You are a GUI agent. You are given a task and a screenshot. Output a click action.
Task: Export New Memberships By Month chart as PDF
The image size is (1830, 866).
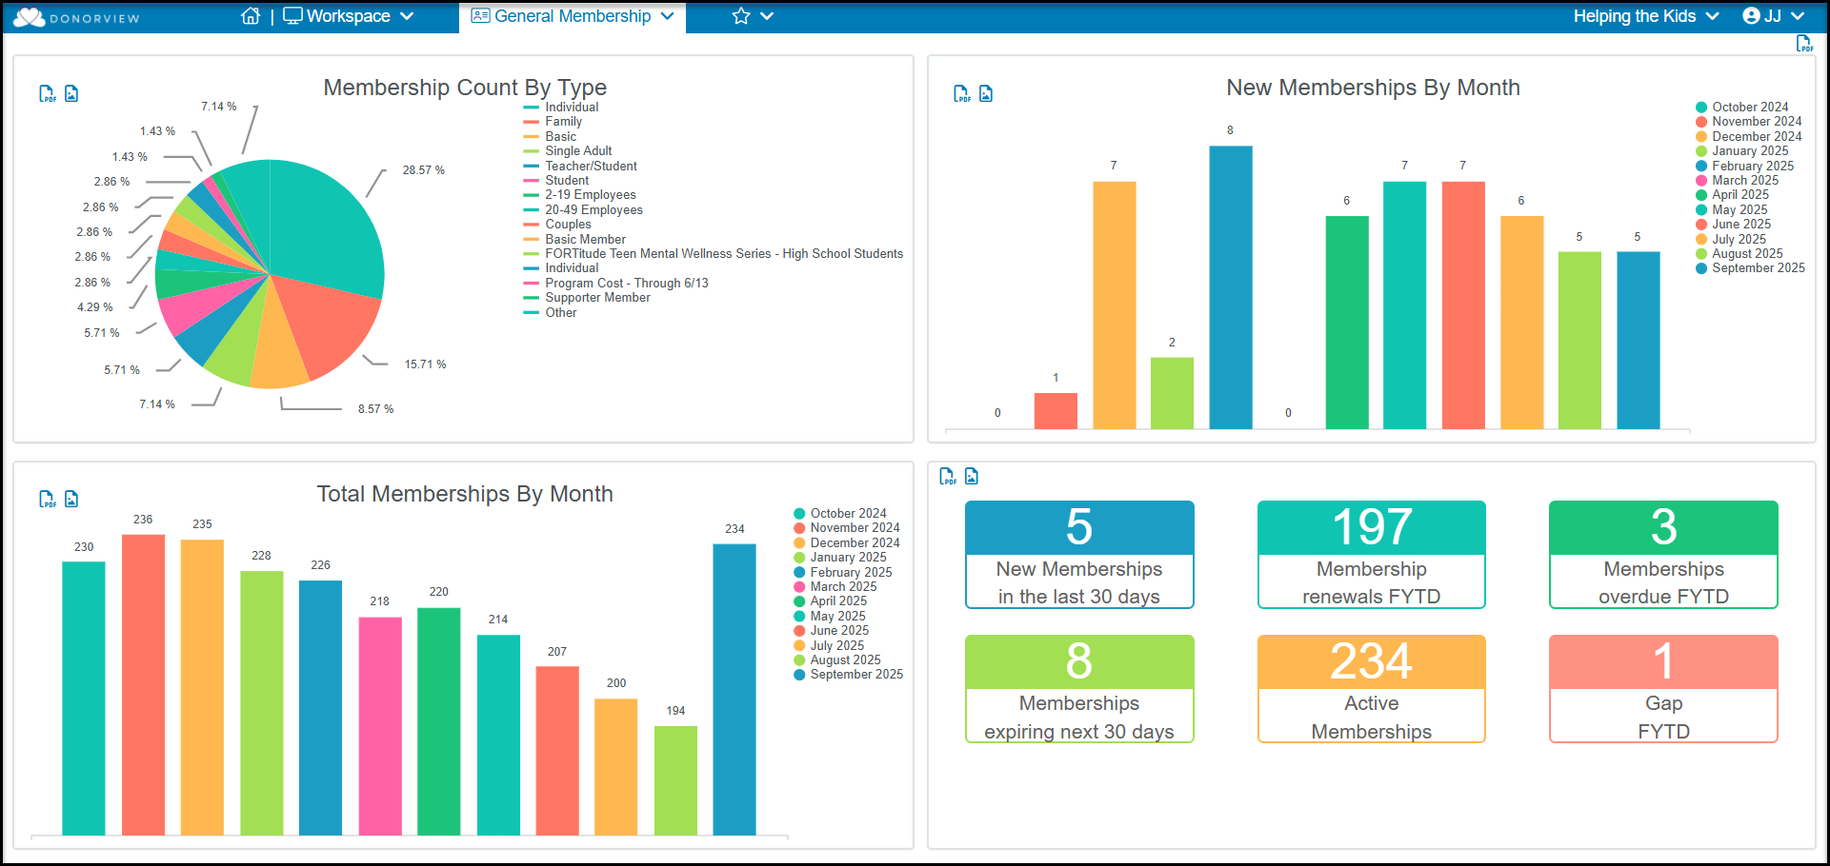pos(962,93)
